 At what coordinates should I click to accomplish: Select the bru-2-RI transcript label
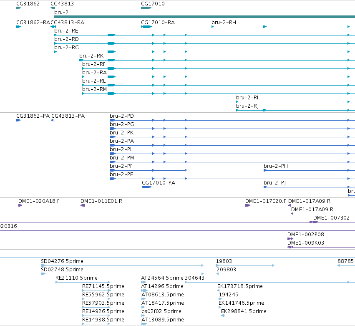point(247,98)
